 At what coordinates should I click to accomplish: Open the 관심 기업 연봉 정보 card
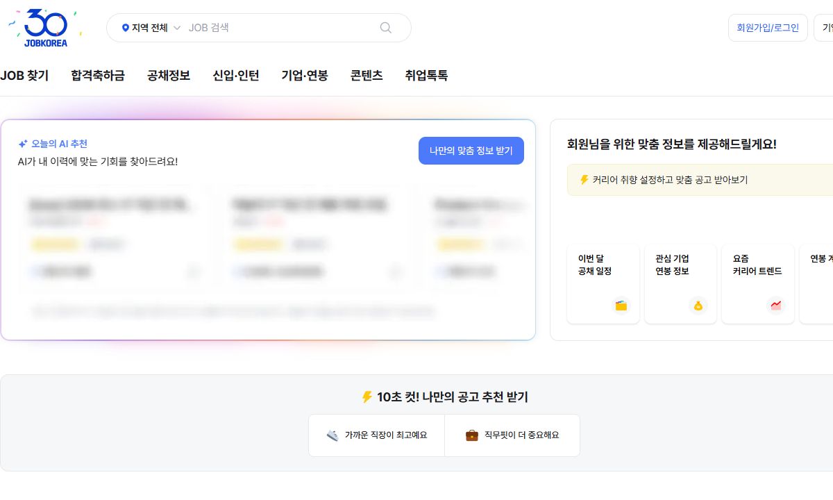681,283
